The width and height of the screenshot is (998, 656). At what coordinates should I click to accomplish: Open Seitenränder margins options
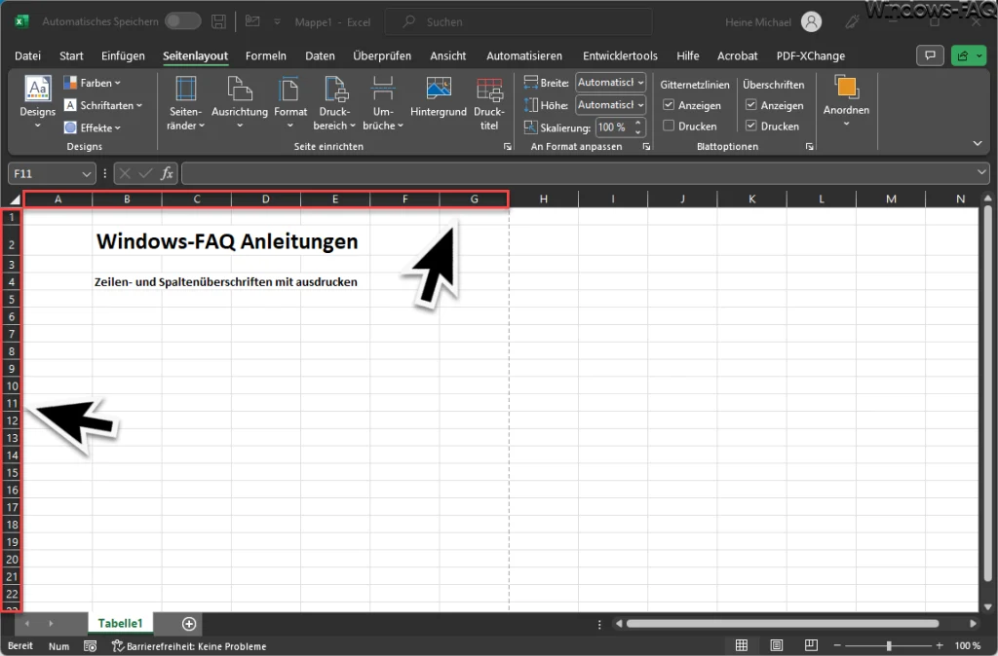186,103
